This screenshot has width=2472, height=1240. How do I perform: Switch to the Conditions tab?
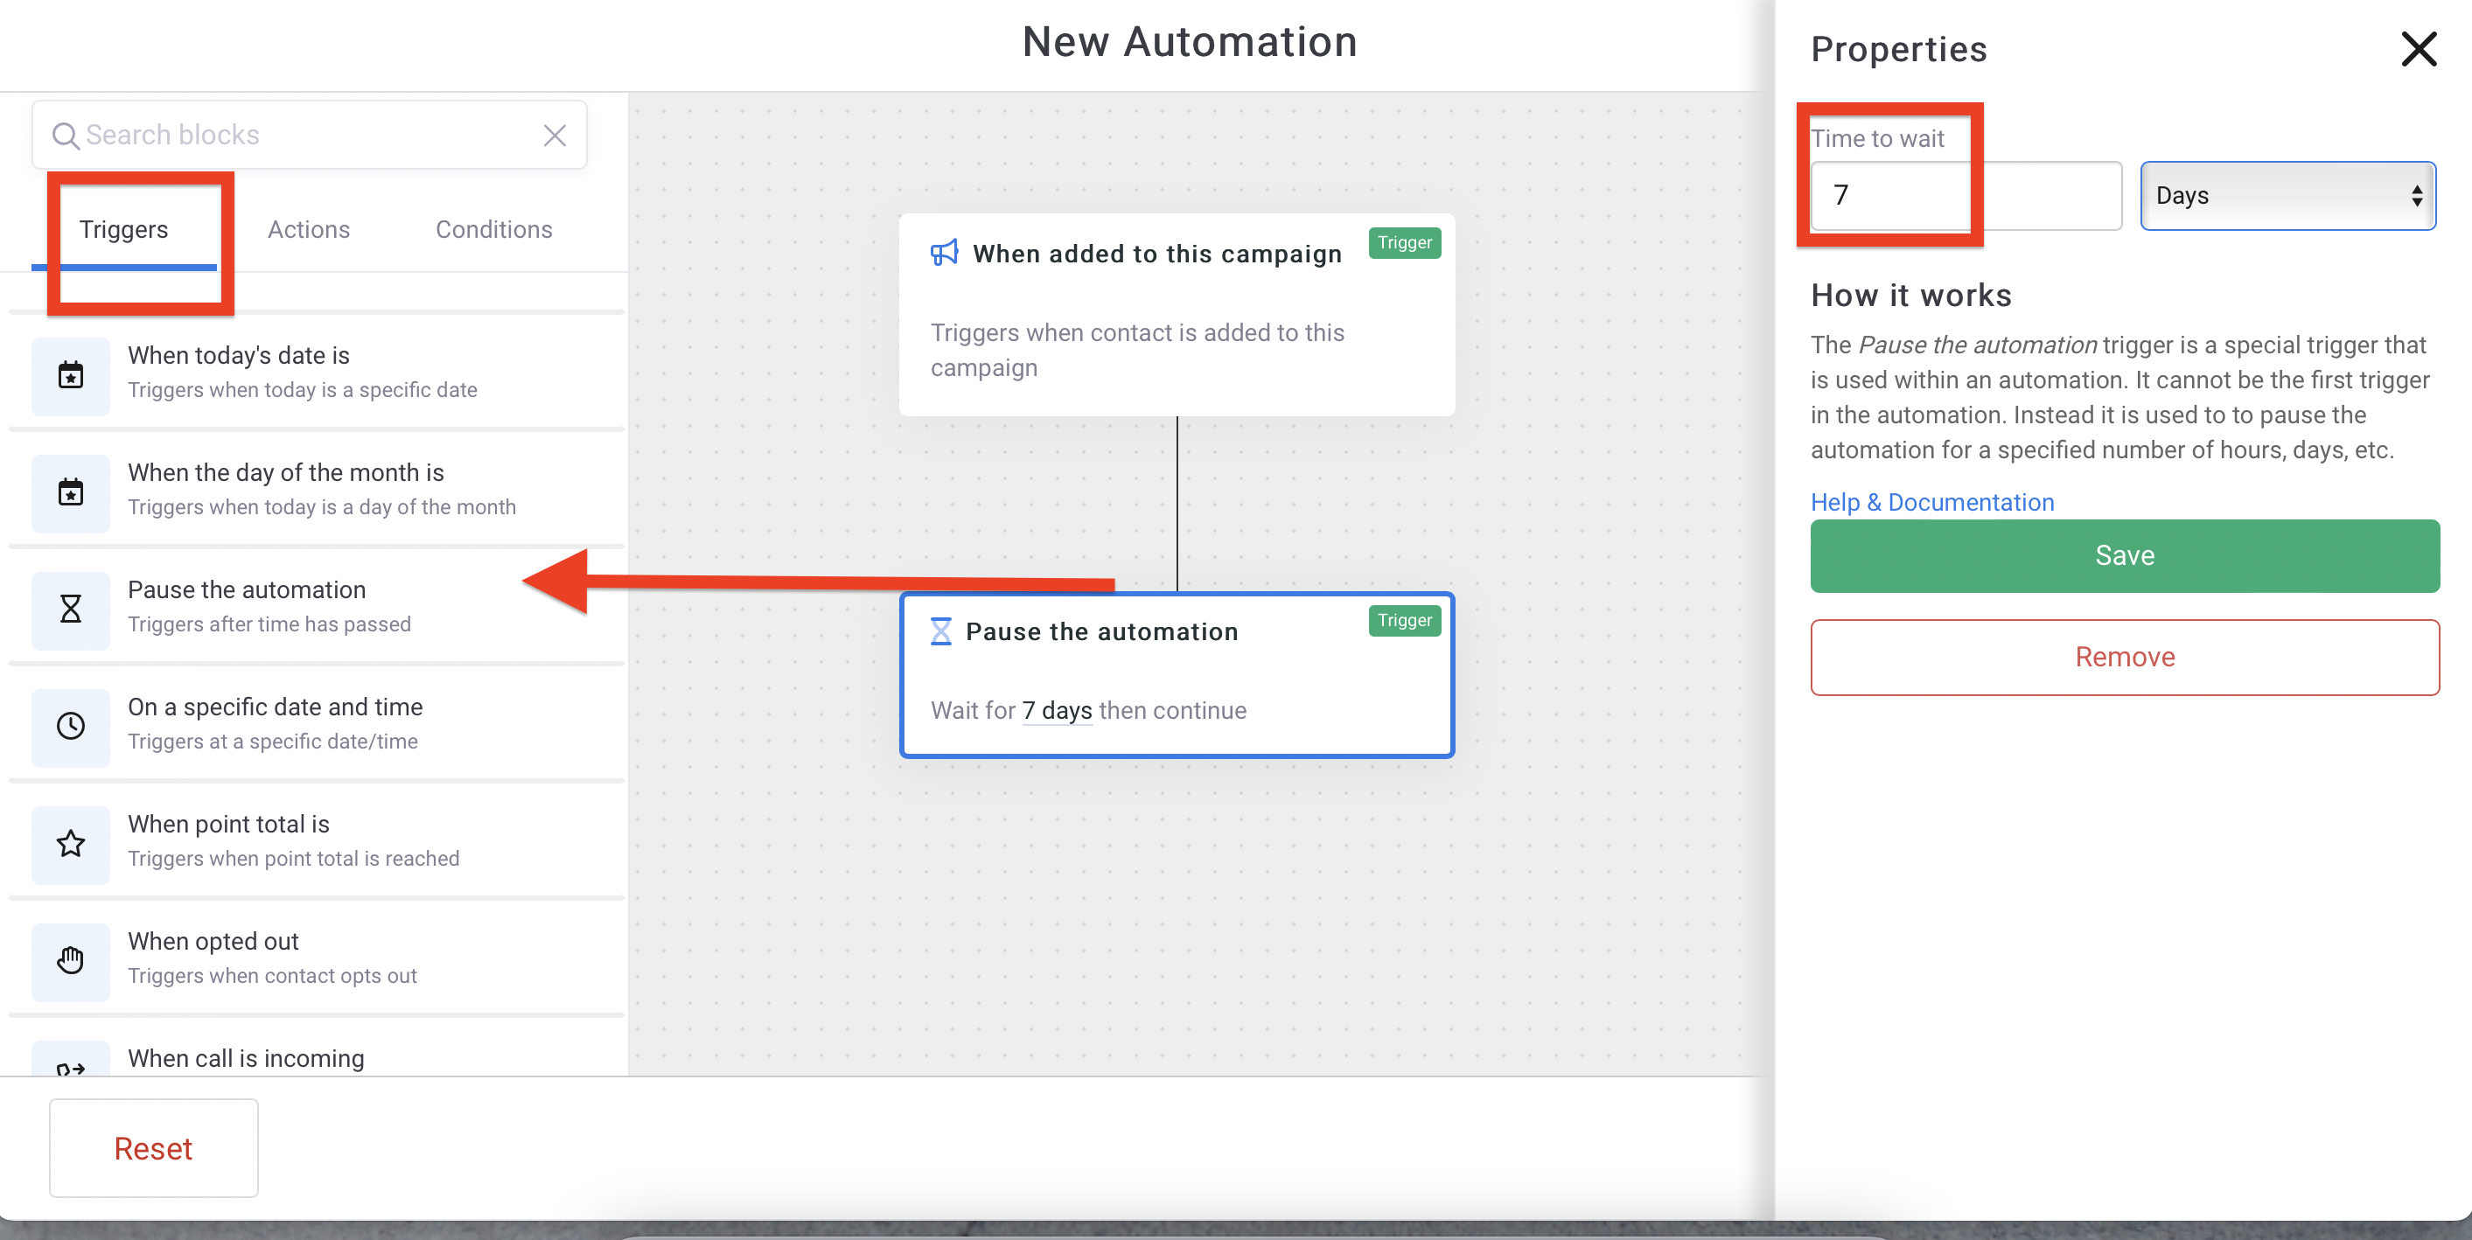(x=493, y=229)
